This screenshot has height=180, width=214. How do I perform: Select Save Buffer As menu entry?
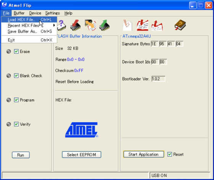click(x=29, y=31)
